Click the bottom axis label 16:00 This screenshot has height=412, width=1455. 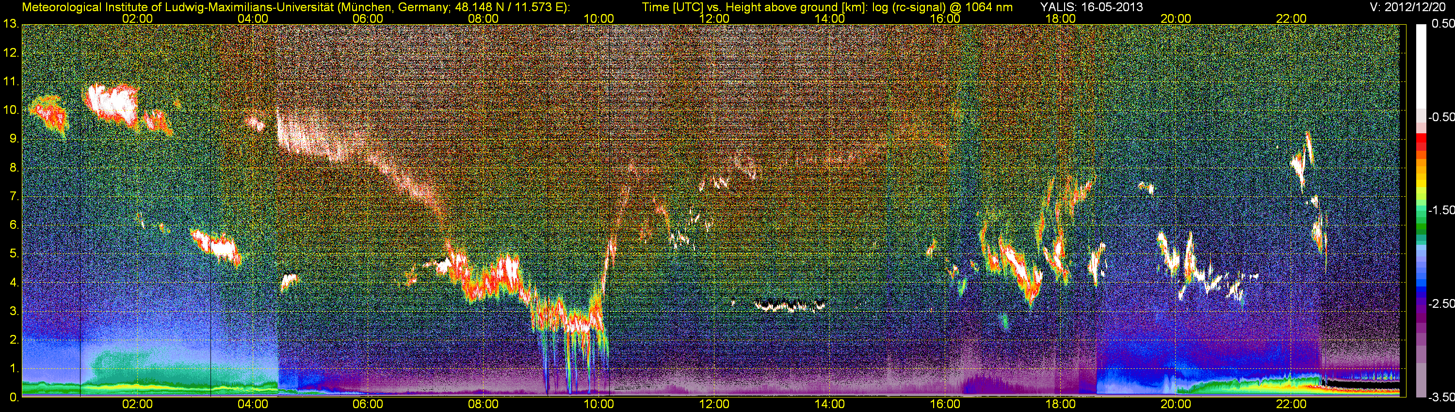coord(945,404)
